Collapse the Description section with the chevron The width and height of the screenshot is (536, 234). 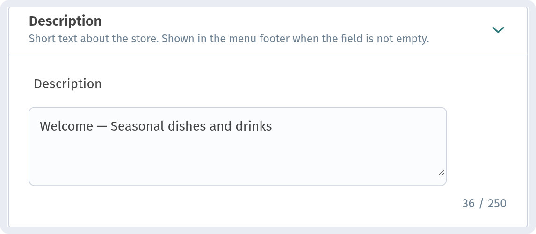point(498,30)
